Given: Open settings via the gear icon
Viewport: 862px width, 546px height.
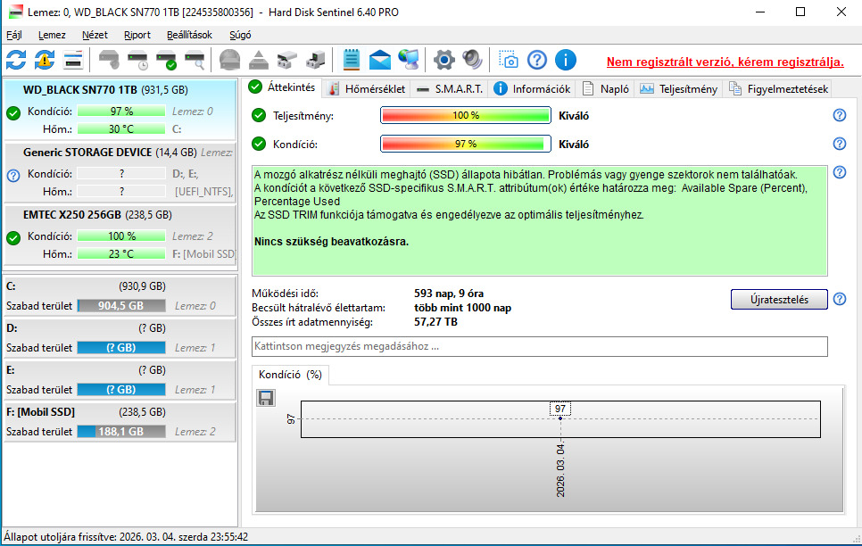Looking at the screenshot, I should pyautogui.click(x=443, y=60).
